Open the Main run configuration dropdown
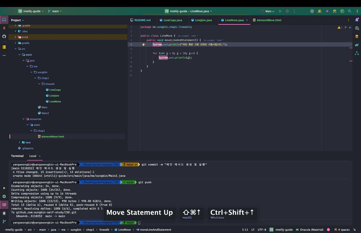 pyautogui.click(x=268, y=11)
